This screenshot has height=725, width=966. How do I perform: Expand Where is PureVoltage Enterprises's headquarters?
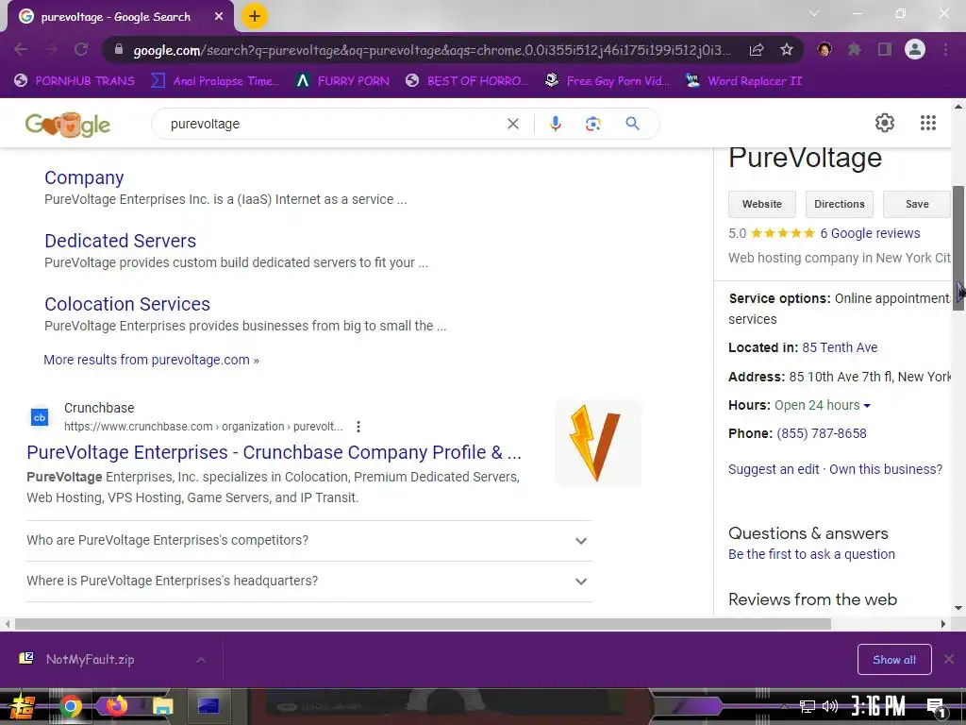pyautogui.click(x=309, y=582)
